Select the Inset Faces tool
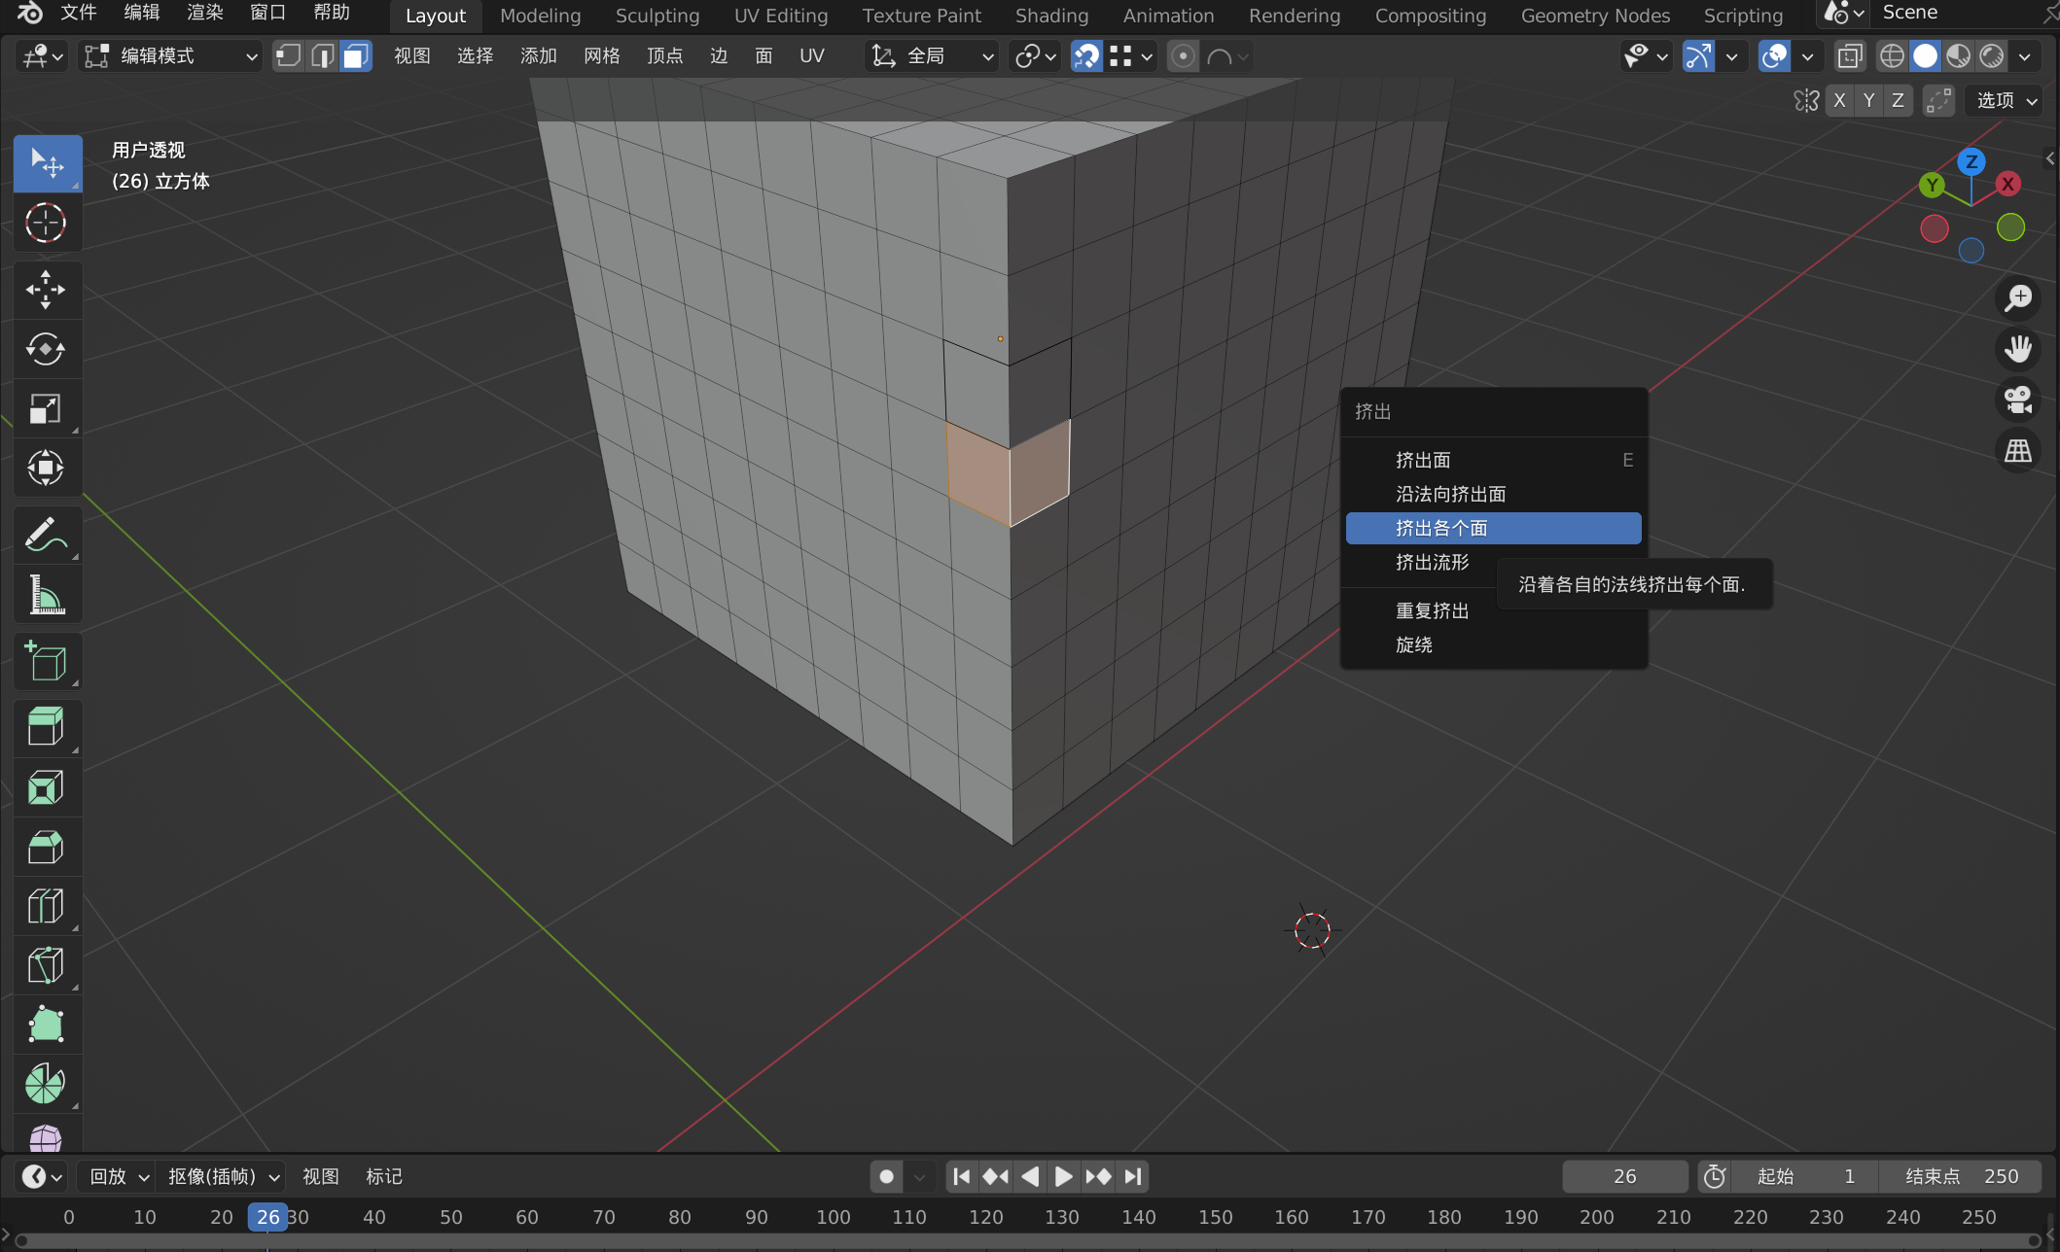 pos(47,787)
